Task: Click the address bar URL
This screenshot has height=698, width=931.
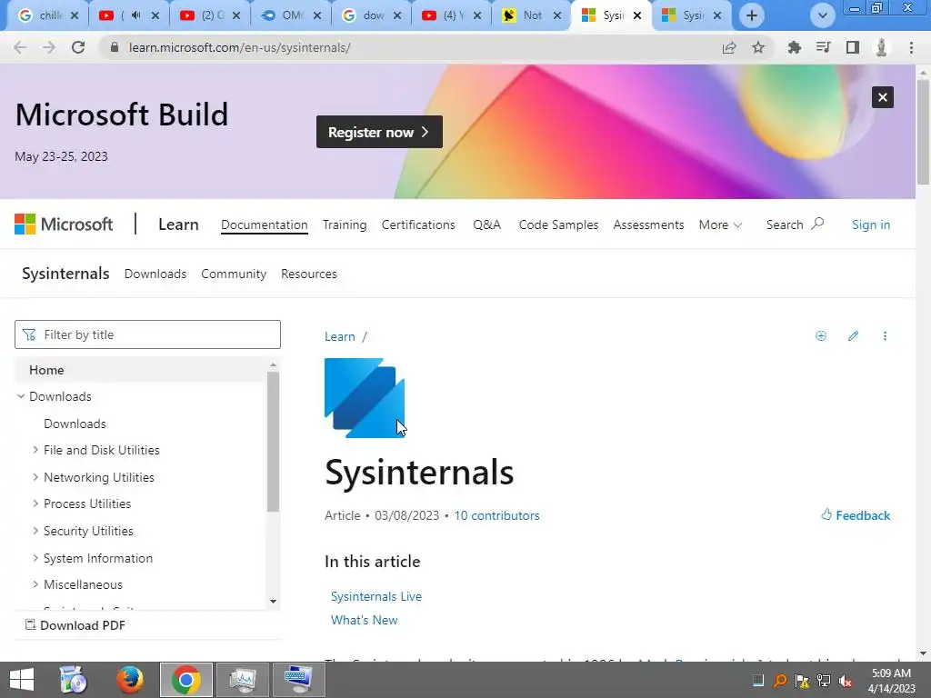Action: coord(239,47)
